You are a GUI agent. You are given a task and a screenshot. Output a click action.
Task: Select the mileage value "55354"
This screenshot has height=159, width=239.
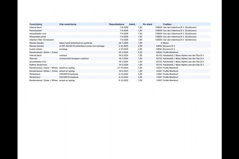click(x=159, y=68)
